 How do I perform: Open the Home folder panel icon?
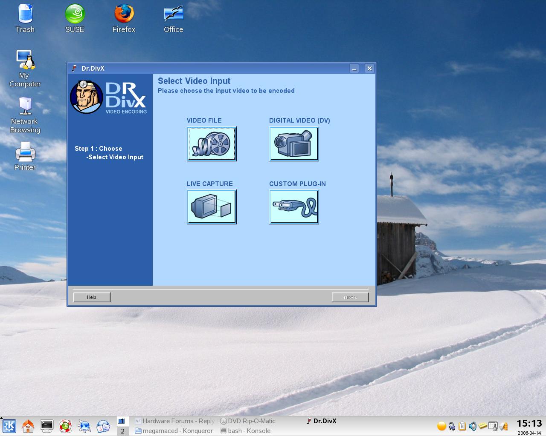coord(28,426)
